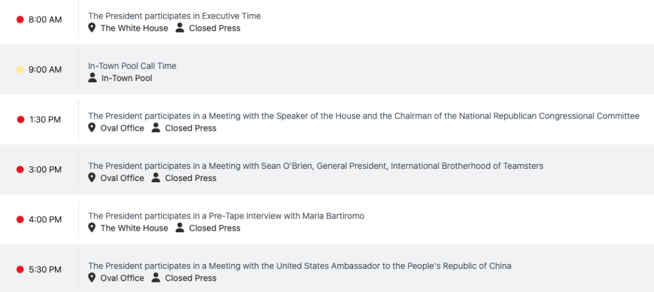Click the person icon in the 3:00 PM event
Image resolution: width=654 pixels, height=292 pixels.
click(156, 178)
